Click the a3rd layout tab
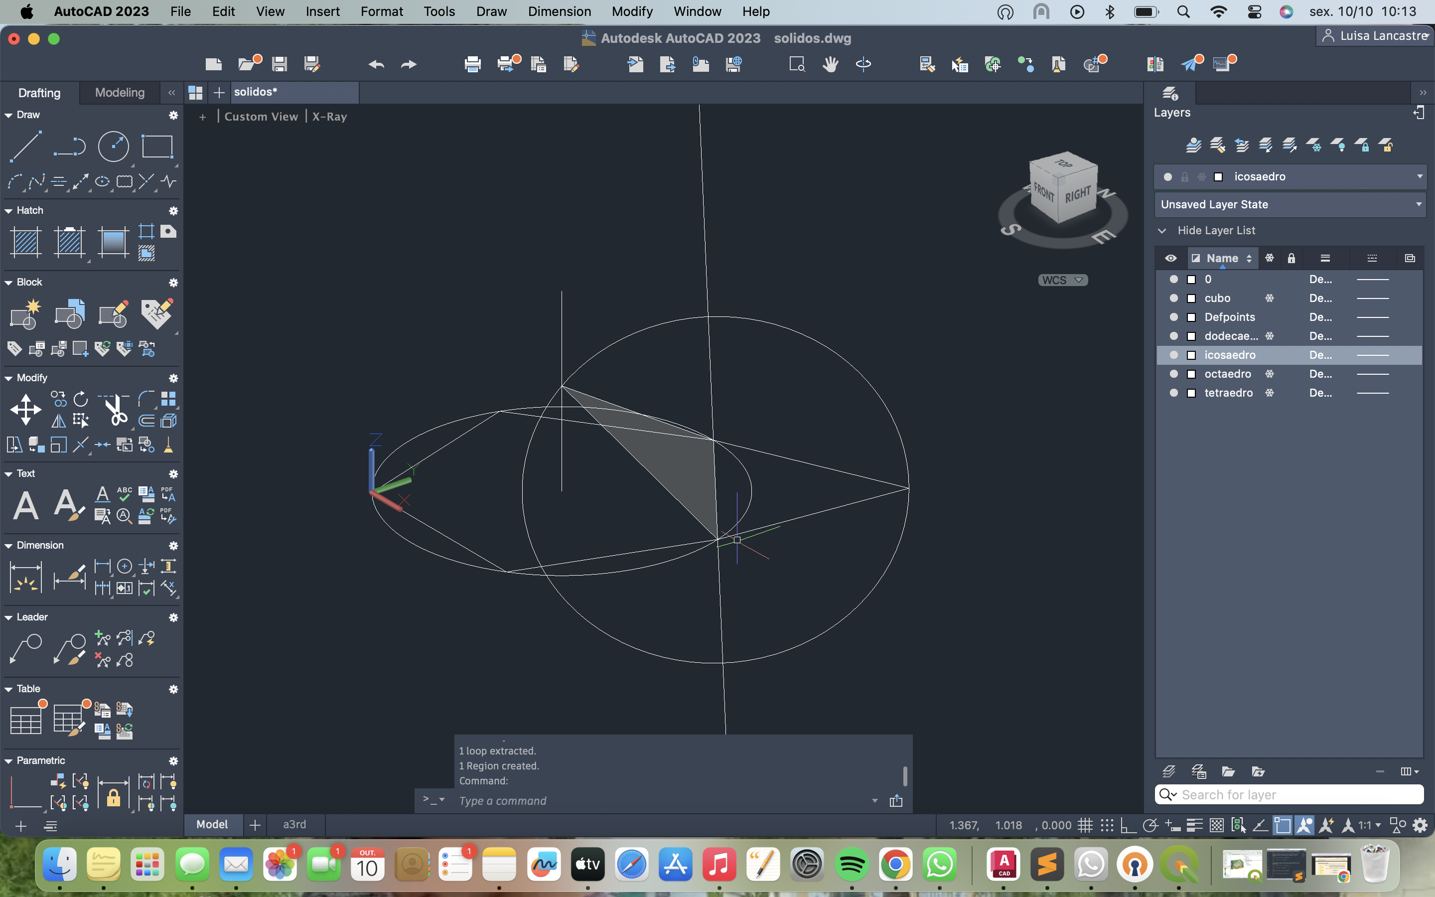 [294, 825]
